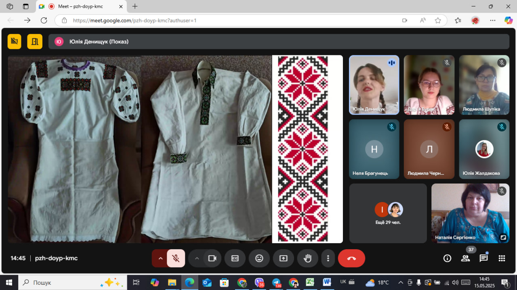Viewport: 517px width, 290px height.
Task: Open more options three-dot menu
Action: pyautogui.click(x=328, y=259)
